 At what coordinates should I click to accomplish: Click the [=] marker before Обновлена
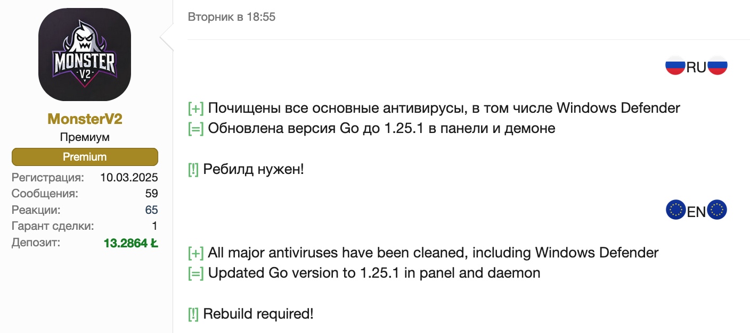coord(195,129)
